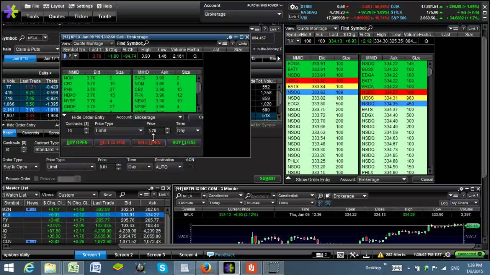The width and height of the screenshot is (490, 275).
Task: Click the search magnifier in Master List toolbar
Action: click(122, 195)
